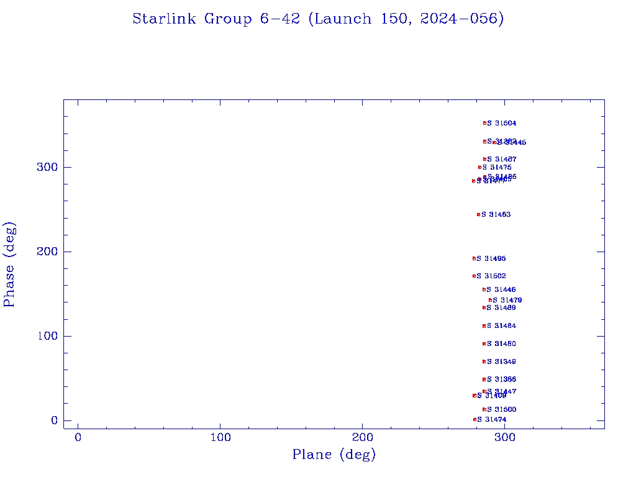Click the S 31446 marker at phase 155
The height and width of the screenshot is (477, 636).
tap(484, 289)
